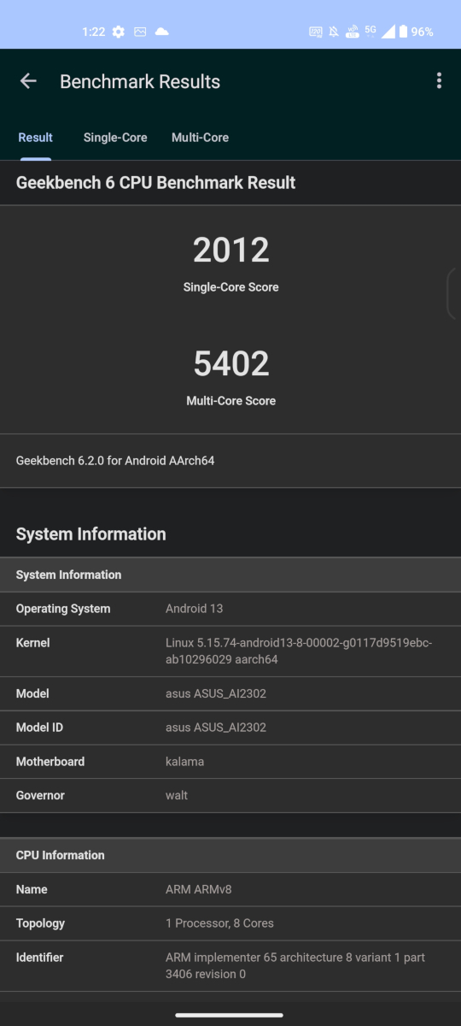Tap the Motherboard kalama row
Viewport: 461px width, 1026px height.
(x=230, y=762)
